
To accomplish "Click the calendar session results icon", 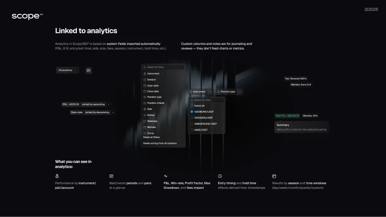I will click(x=274, y=176).
